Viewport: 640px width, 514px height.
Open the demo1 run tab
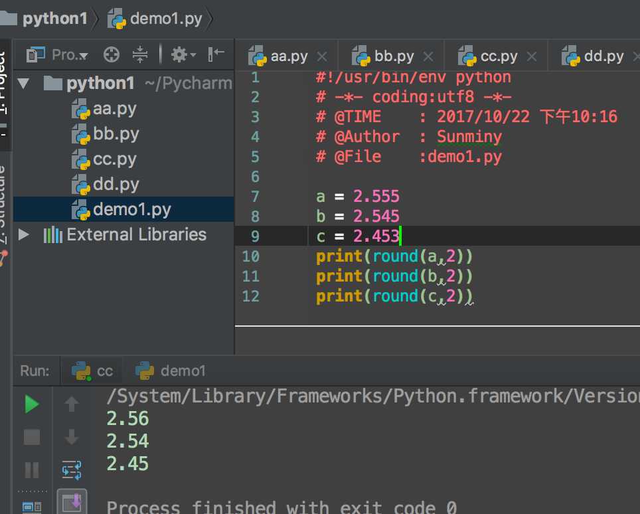tap(171, 371)
